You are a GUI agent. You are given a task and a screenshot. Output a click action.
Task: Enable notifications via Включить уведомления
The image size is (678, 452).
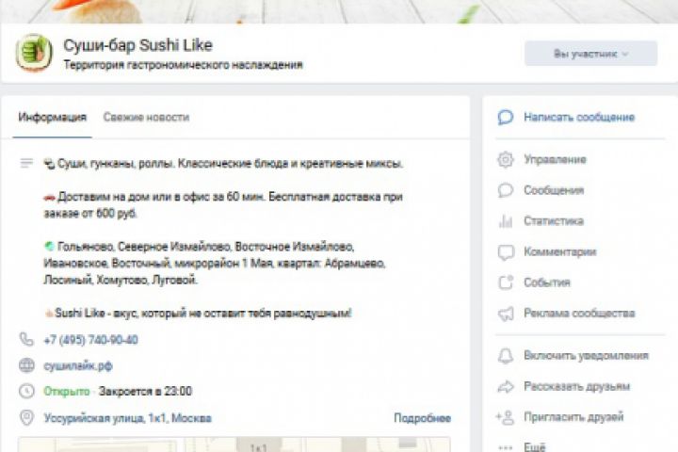pos(586,356)
